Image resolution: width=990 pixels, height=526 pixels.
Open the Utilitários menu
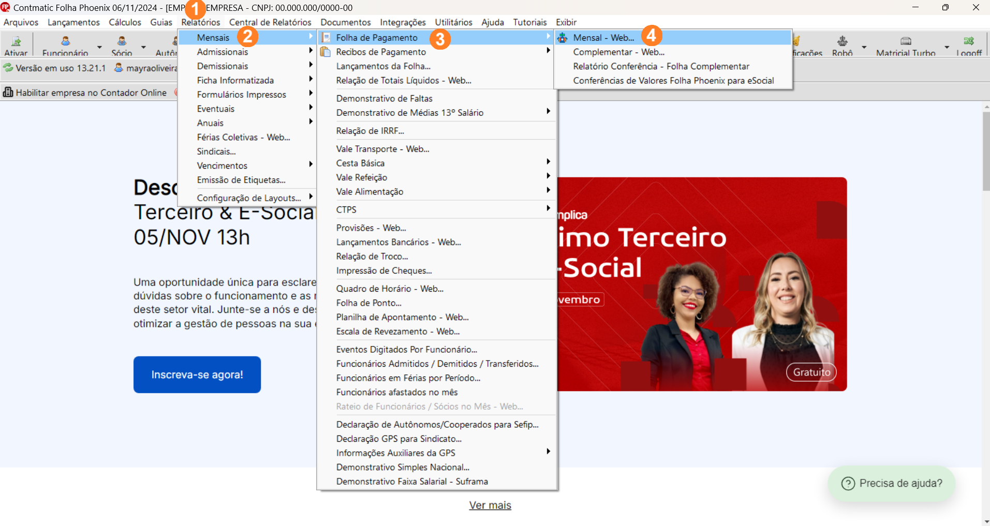(x=453, y=22)
